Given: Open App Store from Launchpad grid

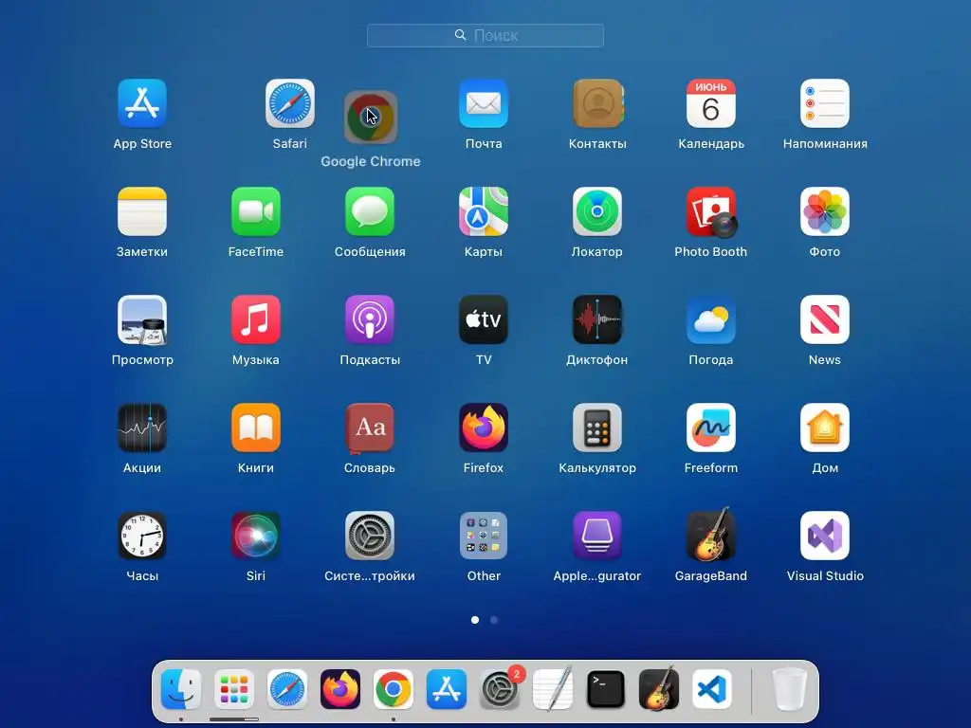Looking at the screenshot, I should (142, 103).
